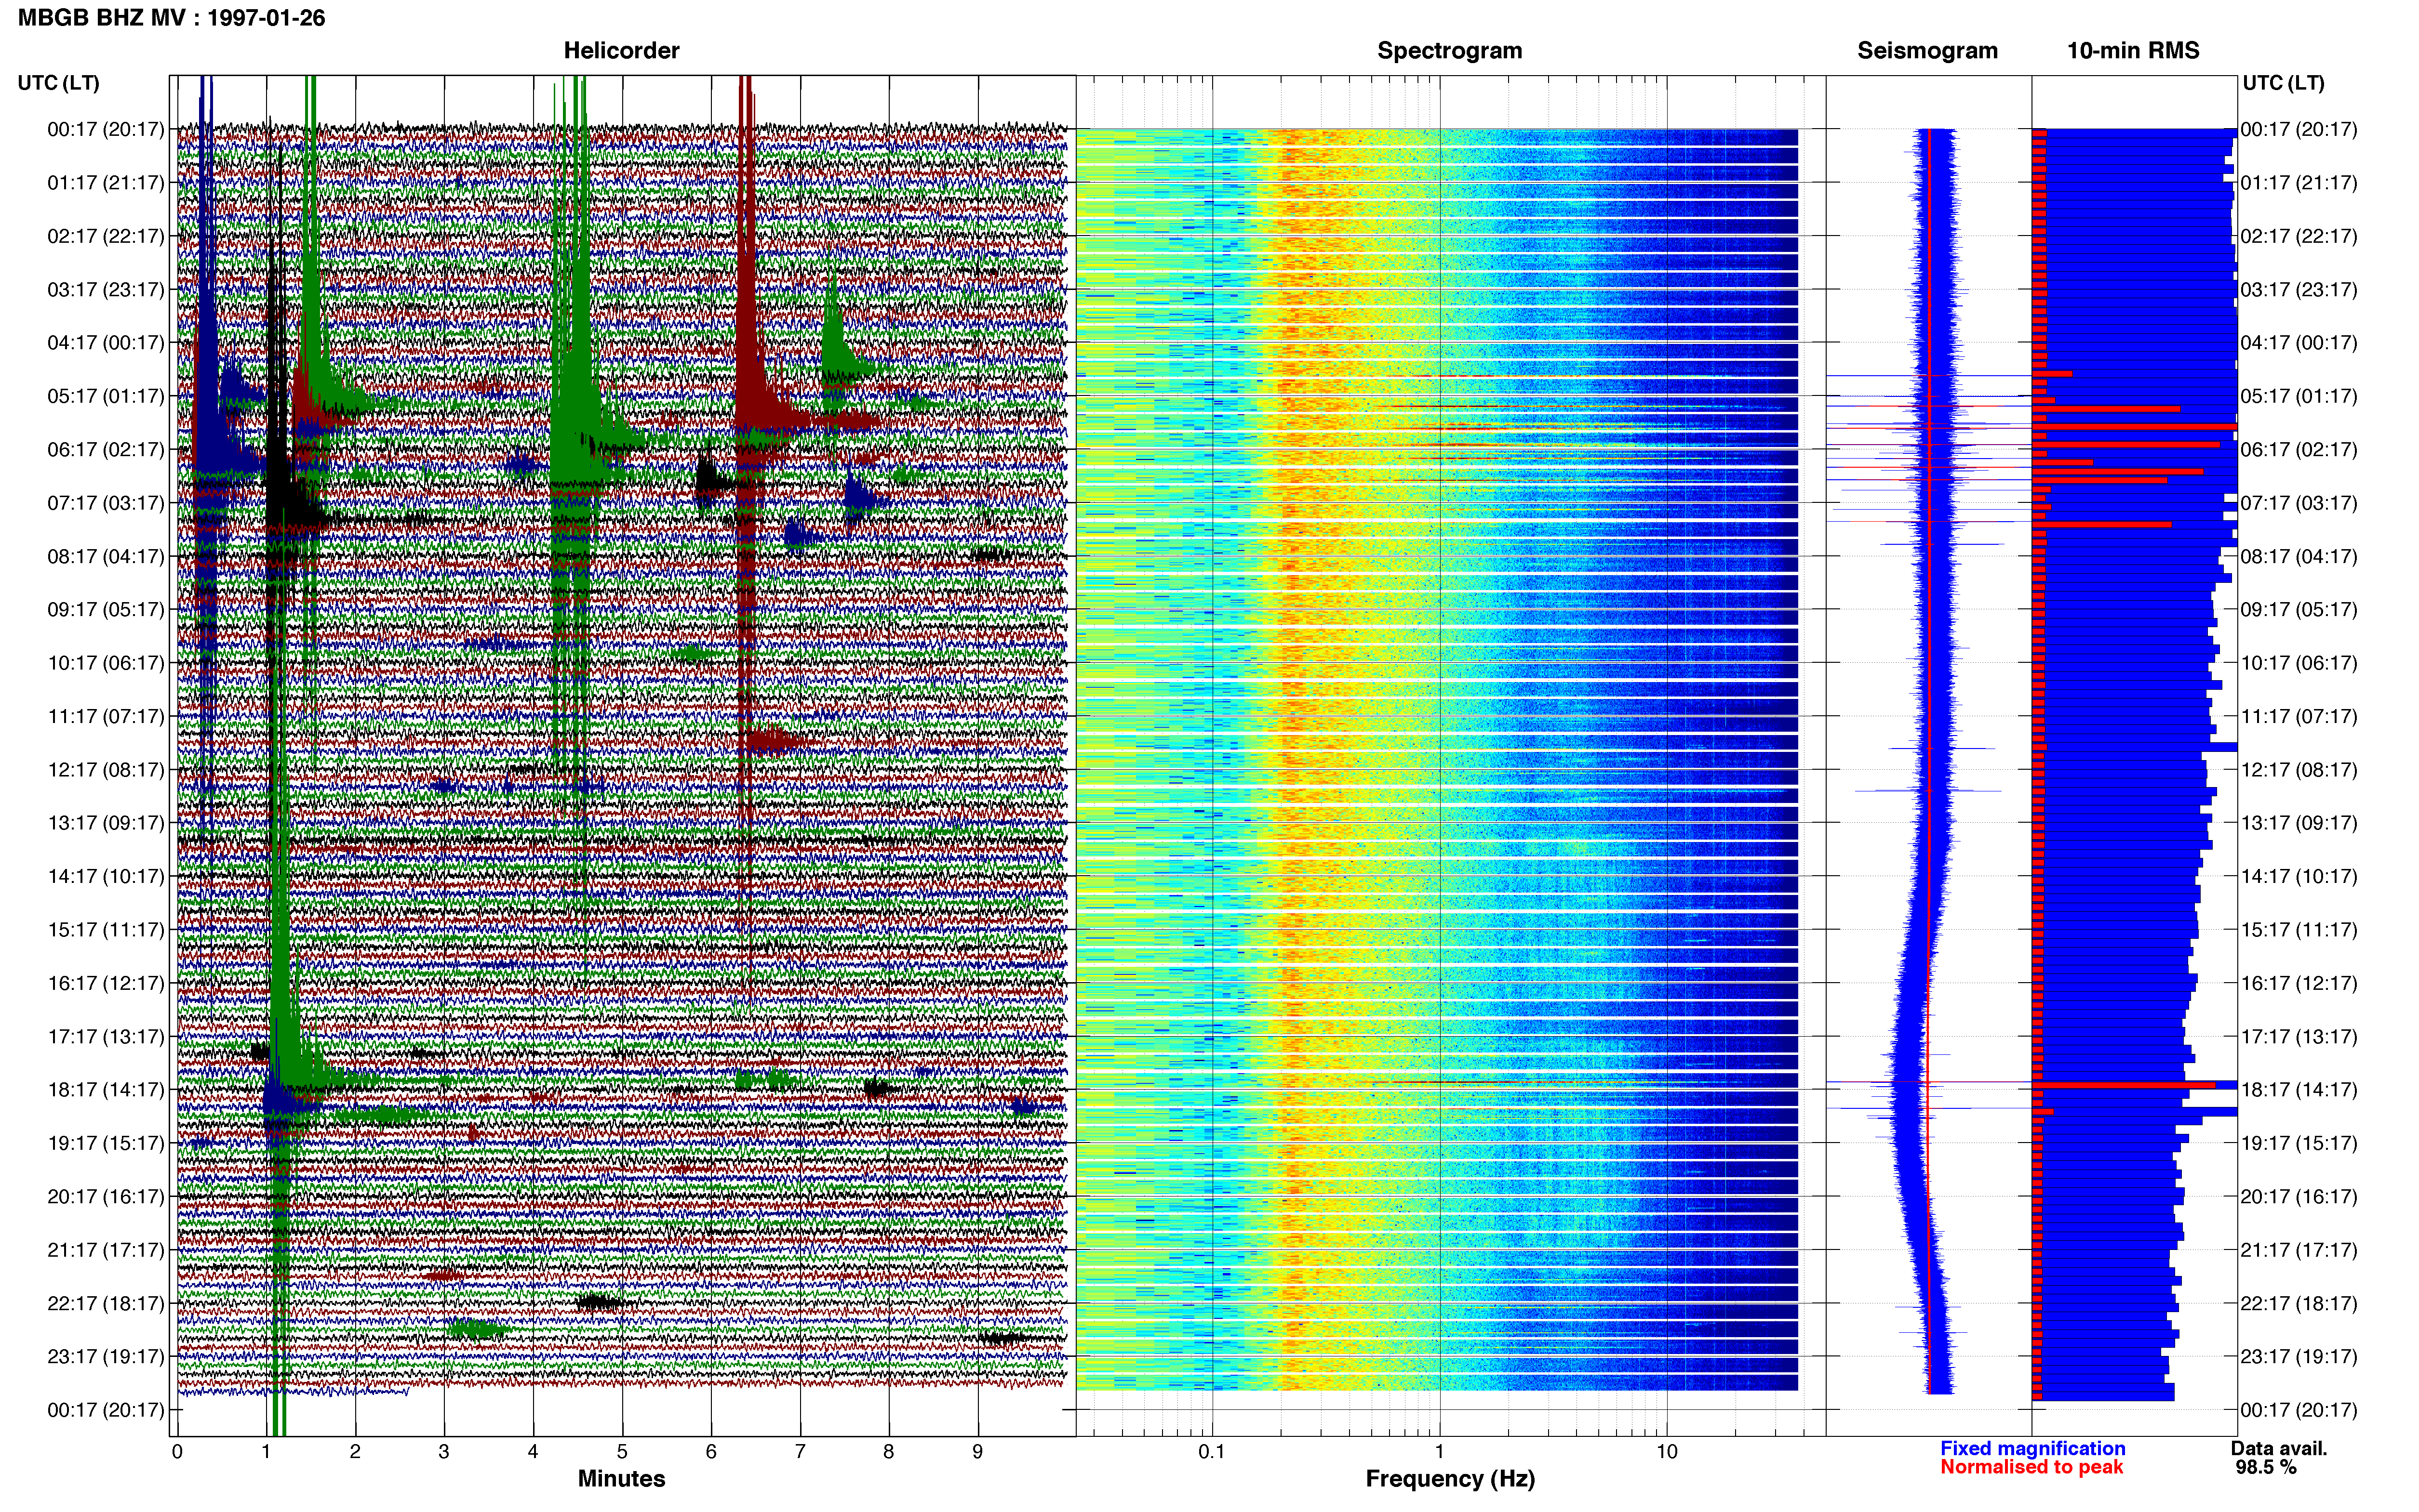This screenshot has width=2419, height=1512.
Task: Click left time label '17:17 (13:17)'
Action: tap(106, 1036)
